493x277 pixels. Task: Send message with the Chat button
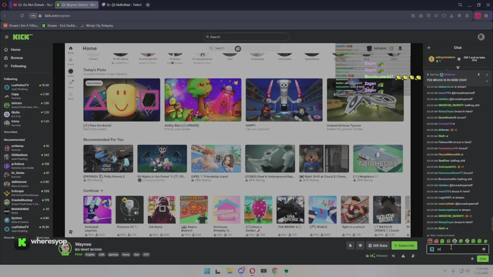(483, 259)
